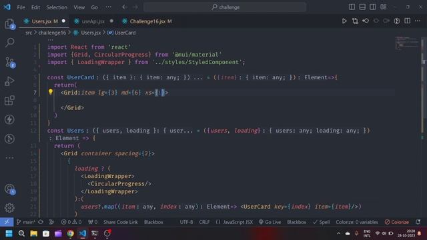Click Blackbox entry next to Go Live
The height and width of the screenshot is (240, 427).
(x=296, y=222)
